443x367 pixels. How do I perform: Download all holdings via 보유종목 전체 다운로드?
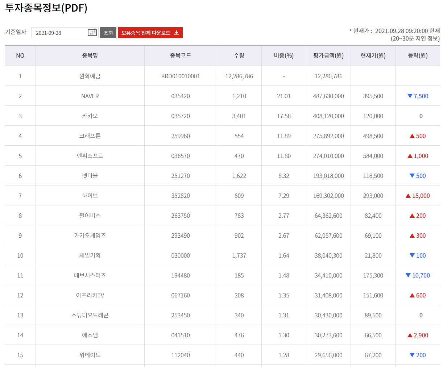click(x=150, y=33)
